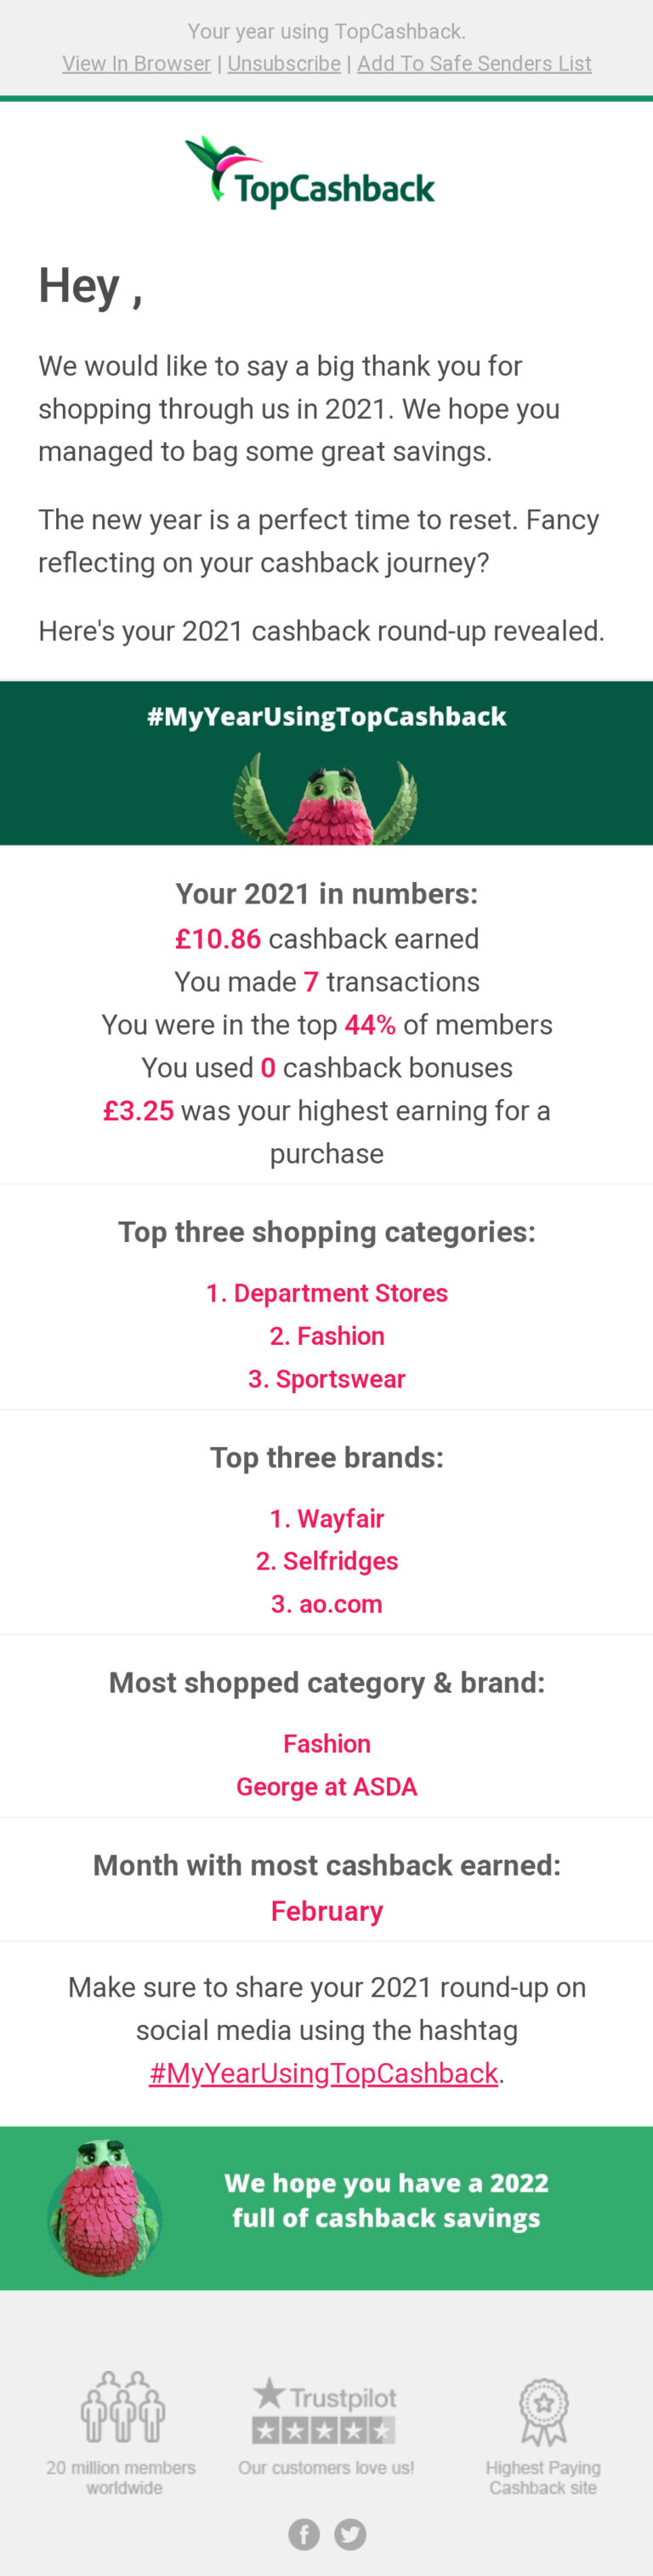Click the round bird mascot in green footer banner

pos(105,2209)
